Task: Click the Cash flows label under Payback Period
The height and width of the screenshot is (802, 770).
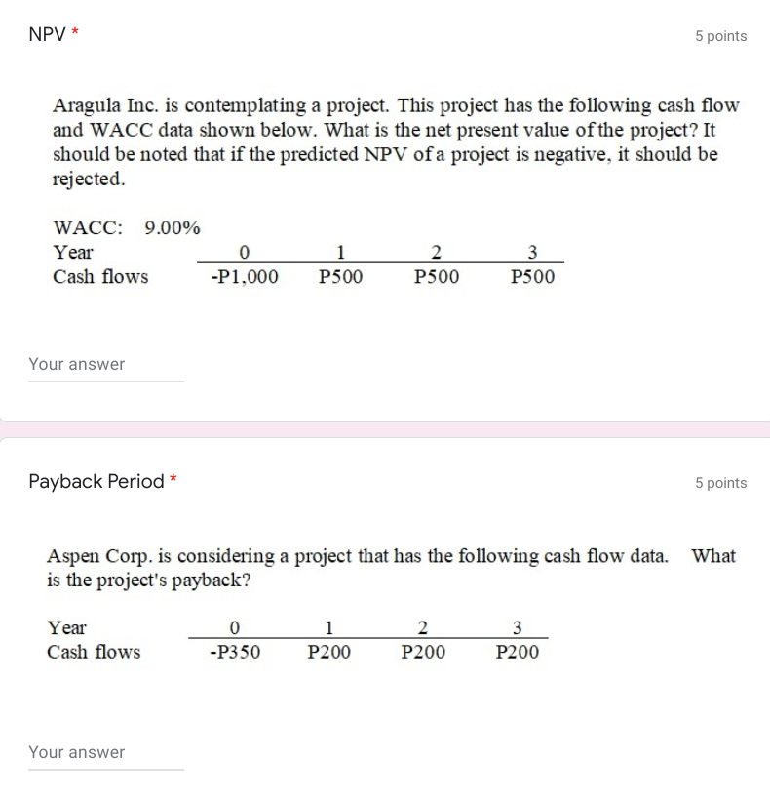Action: pos(93,653)
